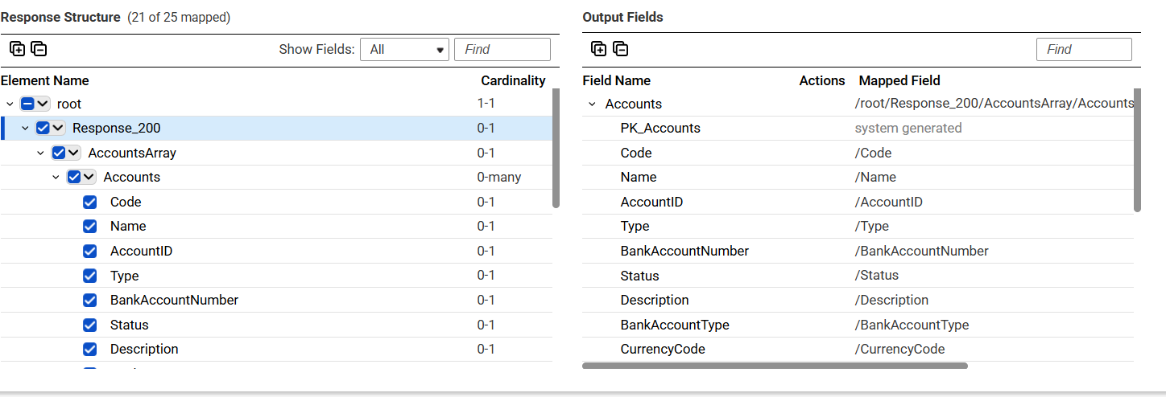1166x397 pixels.
Task: Uncheck the AccountsArray checkbox
Action: (59, 153)
